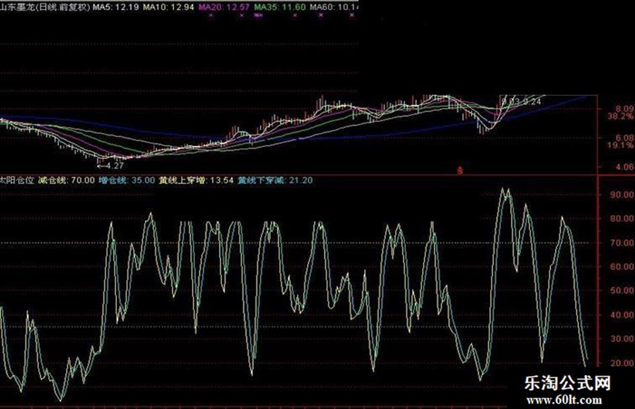Click the 80.00 indicator axis value

[622, 219]
